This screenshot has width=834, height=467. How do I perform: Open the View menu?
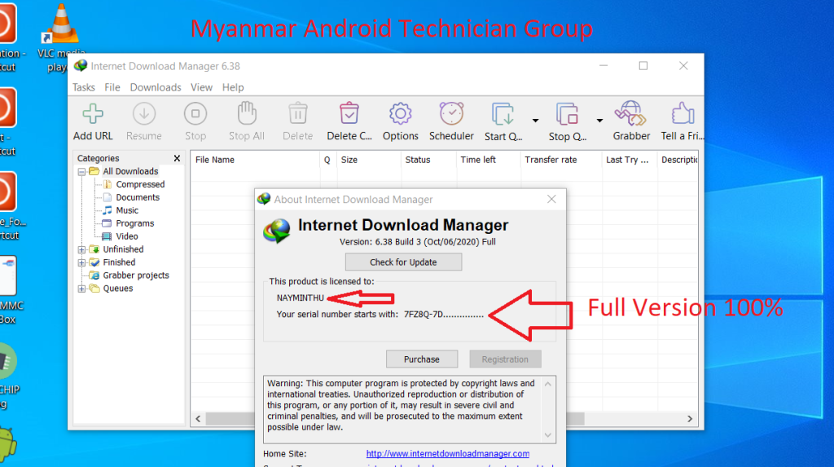pyautogui.click(x=202, y=87)
